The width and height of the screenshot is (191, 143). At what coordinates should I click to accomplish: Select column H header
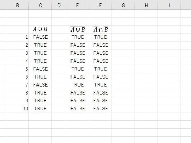coord(146,5)
